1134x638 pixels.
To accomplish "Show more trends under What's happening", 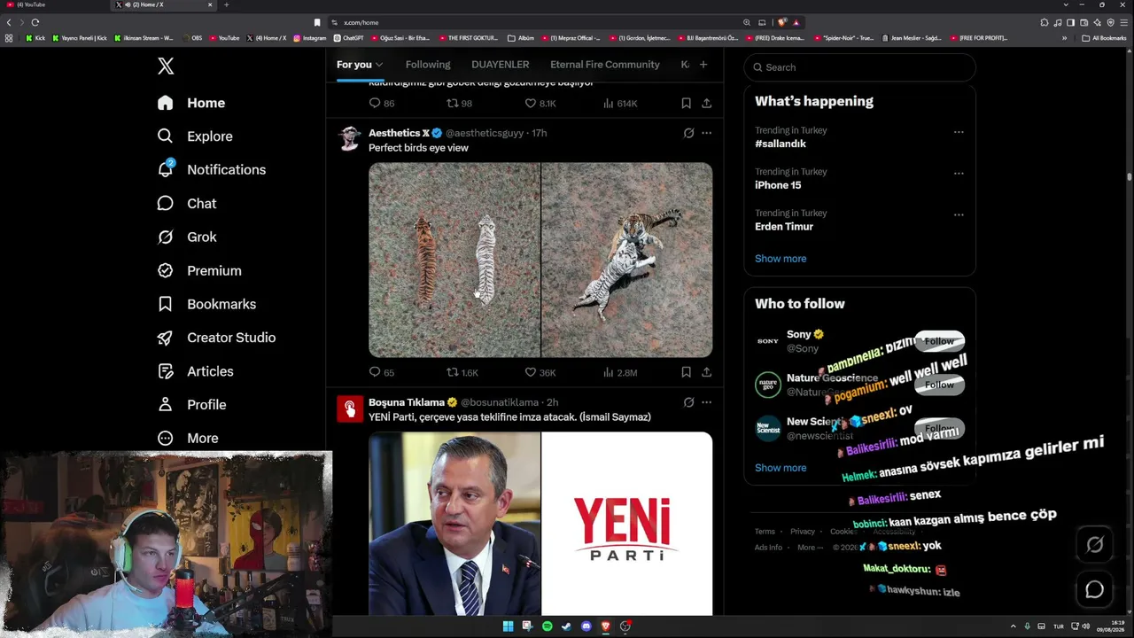I will tap(781, 259).
